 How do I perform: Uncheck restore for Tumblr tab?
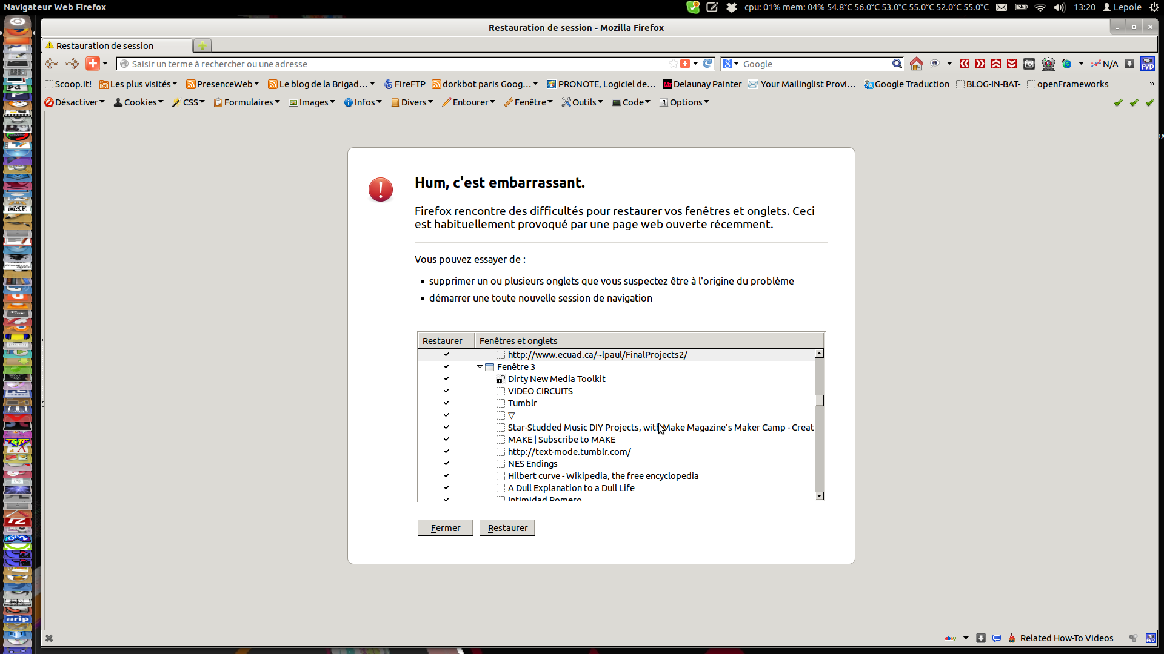[446, 403]
